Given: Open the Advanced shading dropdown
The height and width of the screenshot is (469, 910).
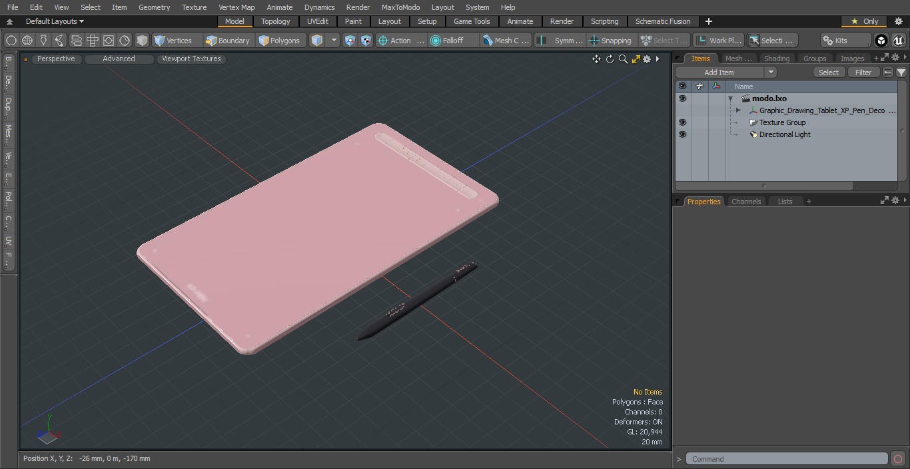Looking at the screenshot, I should [119, 59].
